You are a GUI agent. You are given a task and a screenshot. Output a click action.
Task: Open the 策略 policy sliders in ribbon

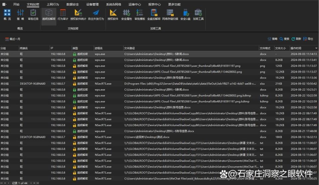coord(20,15)
